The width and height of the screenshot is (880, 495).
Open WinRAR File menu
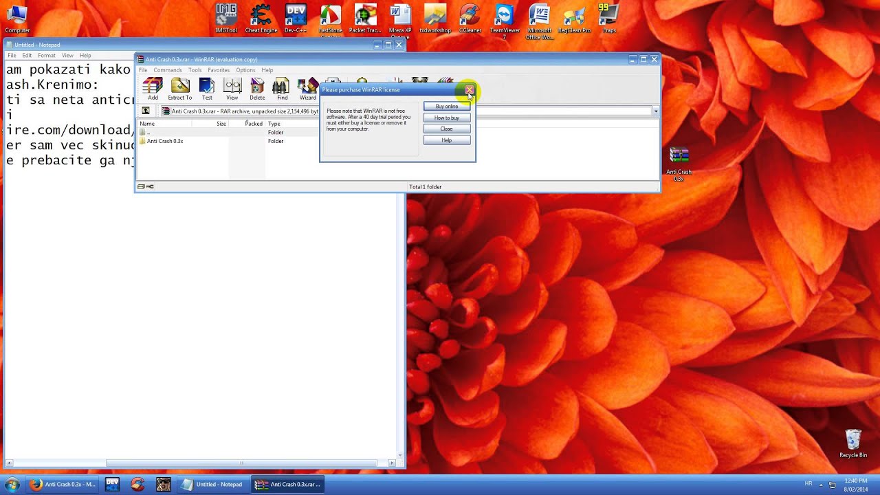pos(143,70)
